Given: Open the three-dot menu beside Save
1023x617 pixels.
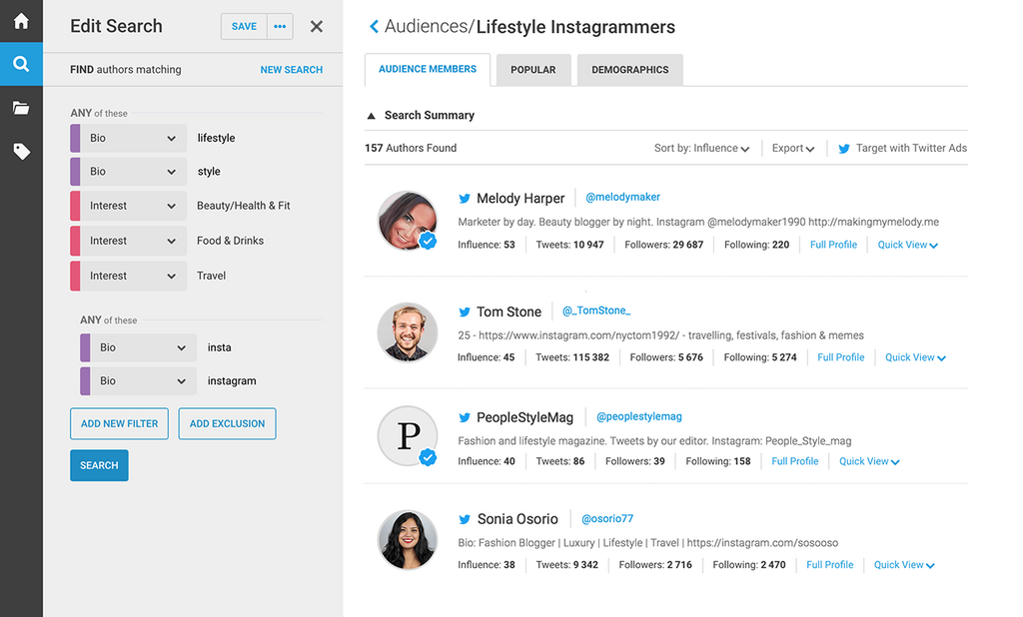Looking at the screenshot, I should (x=280, y=27).
